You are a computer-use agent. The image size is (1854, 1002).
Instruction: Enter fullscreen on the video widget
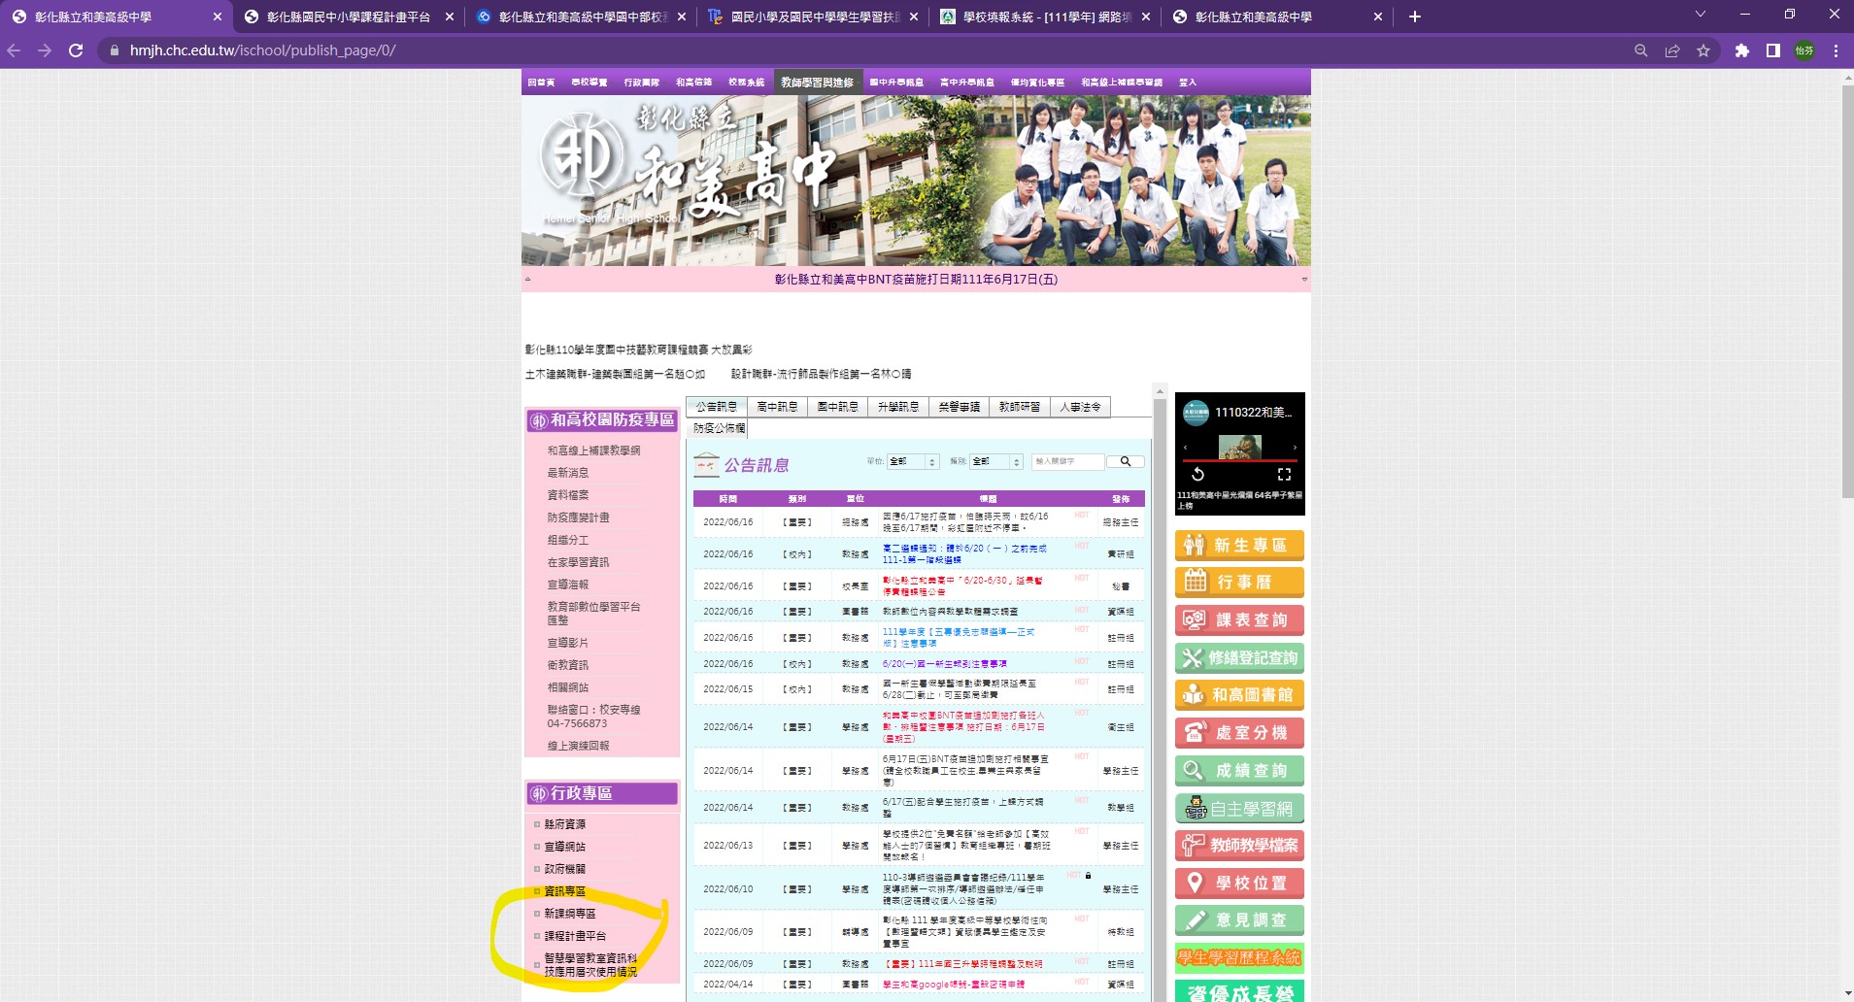click(x=1284, y=474)
